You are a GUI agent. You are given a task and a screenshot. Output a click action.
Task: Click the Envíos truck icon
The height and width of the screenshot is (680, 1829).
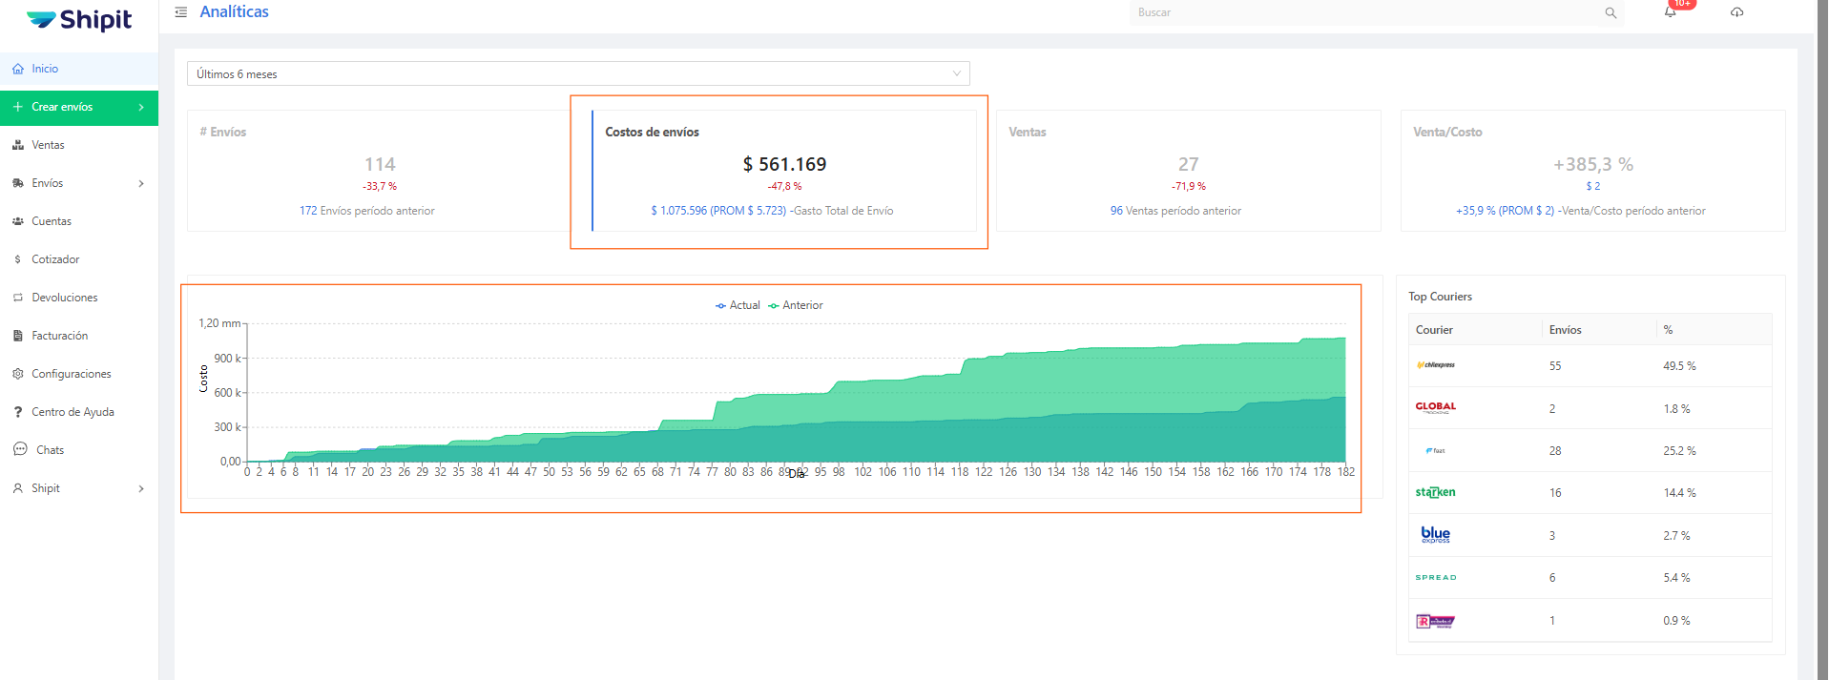coord(18,183)
